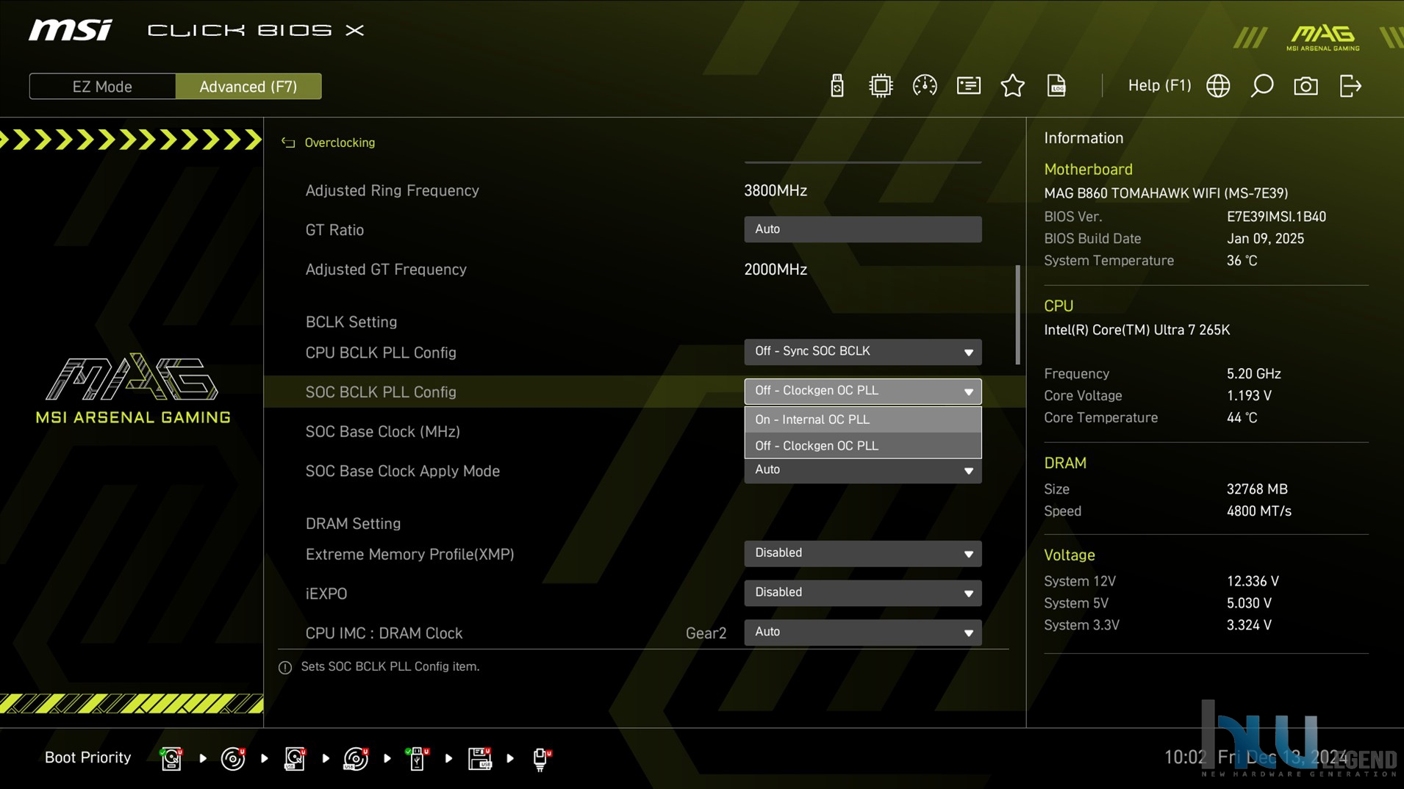The image size is (1404, 789).
Task: Open the speedometer performance icon
Action: point(924,86)
